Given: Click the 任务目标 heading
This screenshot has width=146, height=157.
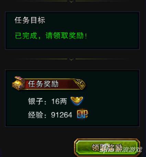Looking at the screenshot, I should pyautogui.click(x=30, y=20).
